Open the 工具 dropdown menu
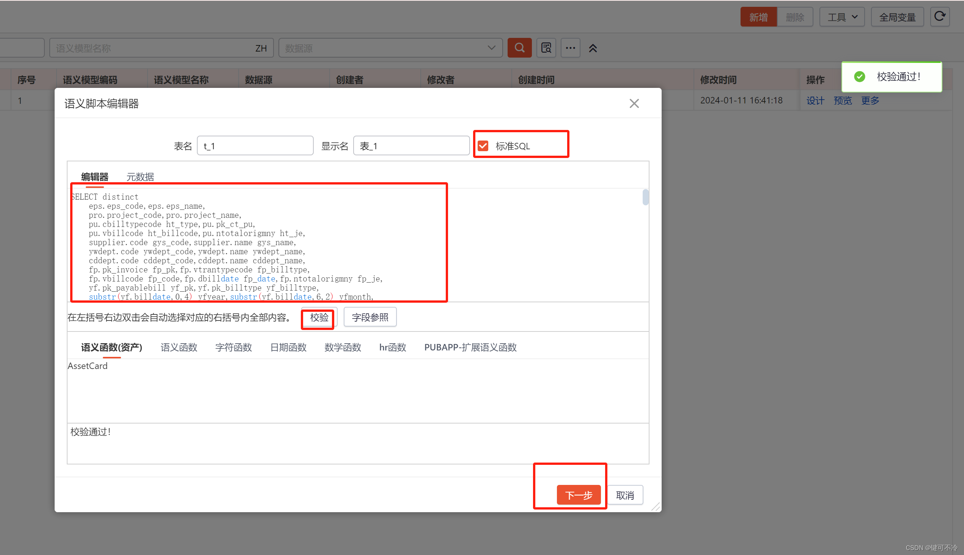Image resolution: width=964 pixels, height=555 pixels. tap(841, 16)
